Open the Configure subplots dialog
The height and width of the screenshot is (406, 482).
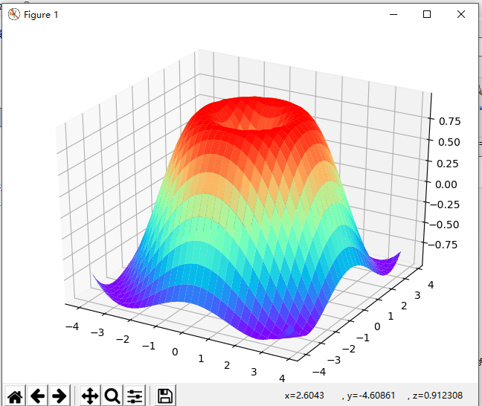135,396
